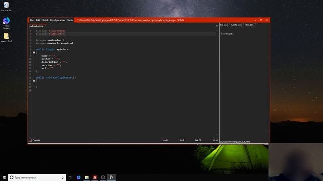Open File Explorer from the taskbar
Screen dimensions: 323x181
(87, 177)
